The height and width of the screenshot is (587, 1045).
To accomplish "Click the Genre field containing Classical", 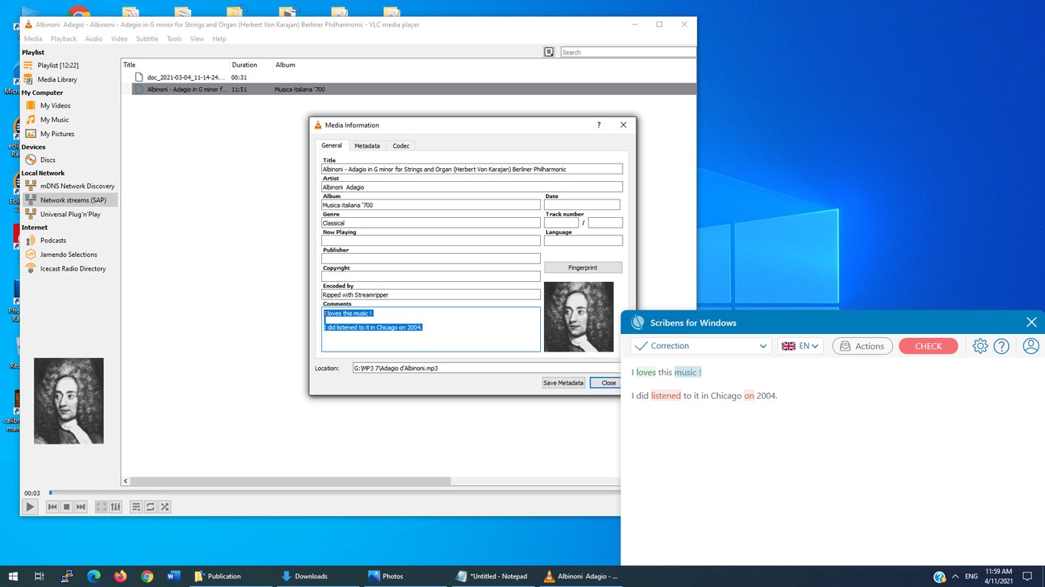I will click(431, 223).
